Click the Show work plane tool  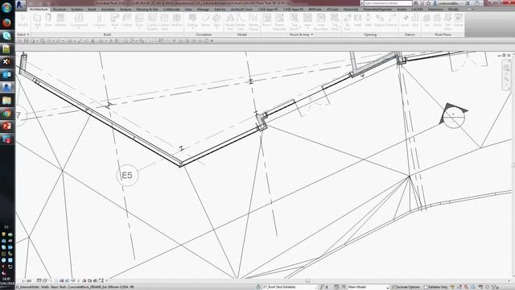click(x=438, y=19)
